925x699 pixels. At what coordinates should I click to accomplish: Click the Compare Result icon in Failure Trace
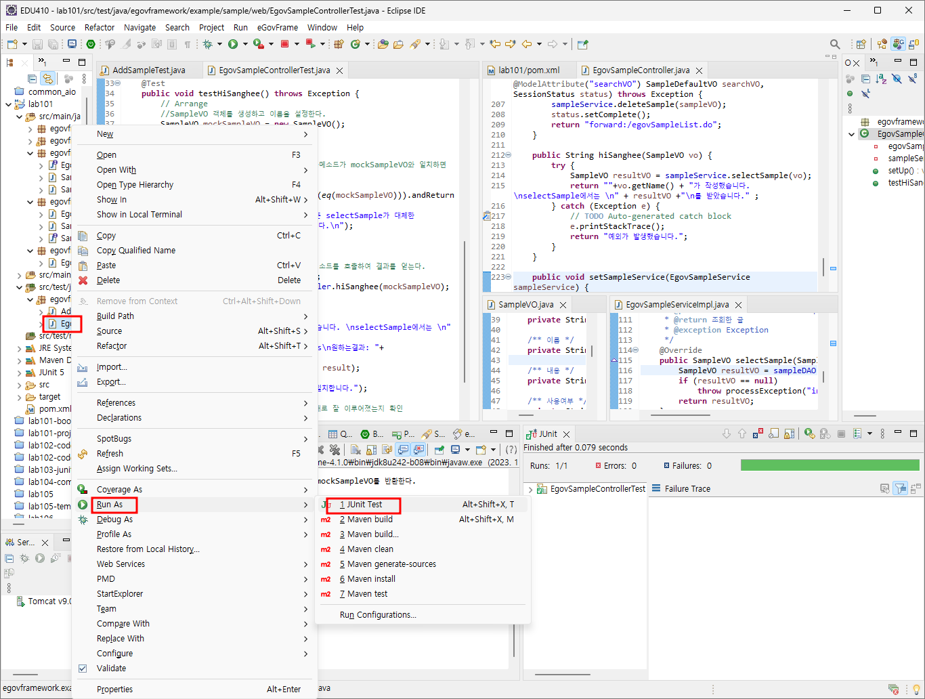[916, 488]
